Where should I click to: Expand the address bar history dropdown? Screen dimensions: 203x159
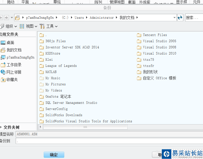(x=174, y=18)
